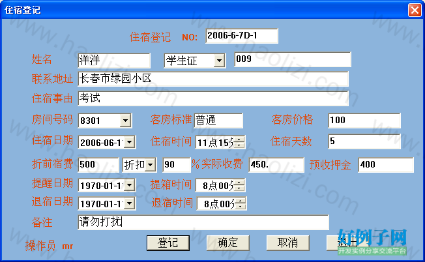Open the 退宿日期 date dropdown
425x262 pixels.
(x=129, y=203)
